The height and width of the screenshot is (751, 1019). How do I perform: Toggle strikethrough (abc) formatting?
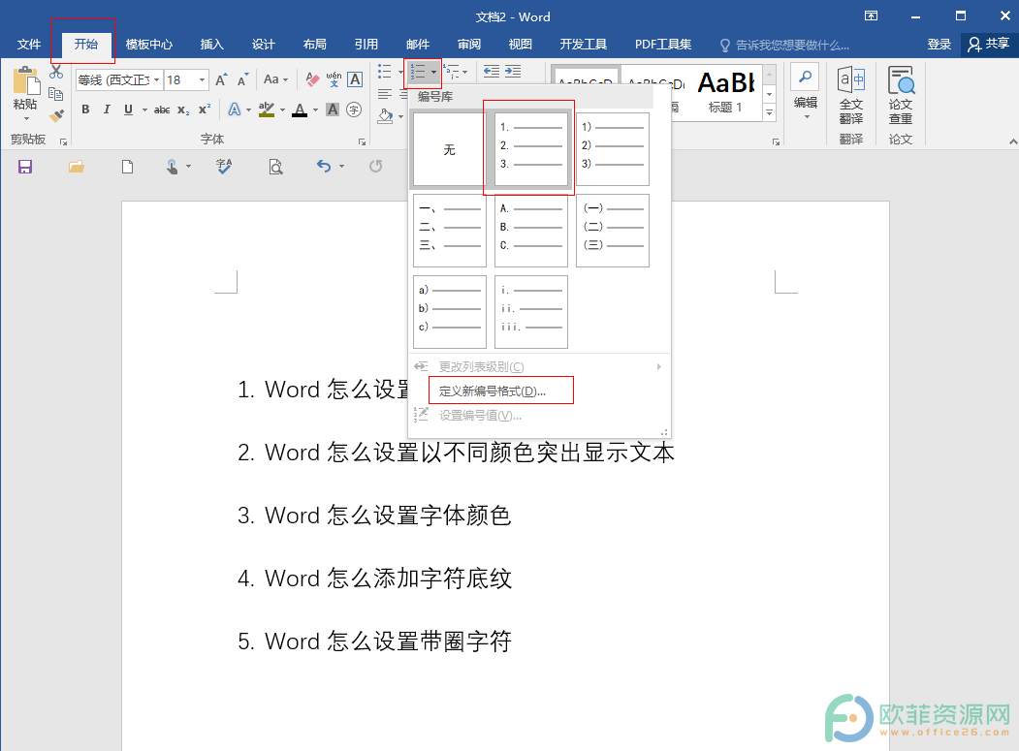pos(162,110)
